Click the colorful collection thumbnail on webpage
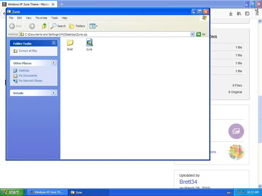This screenshot has width=262, height=196. (236, 152)
